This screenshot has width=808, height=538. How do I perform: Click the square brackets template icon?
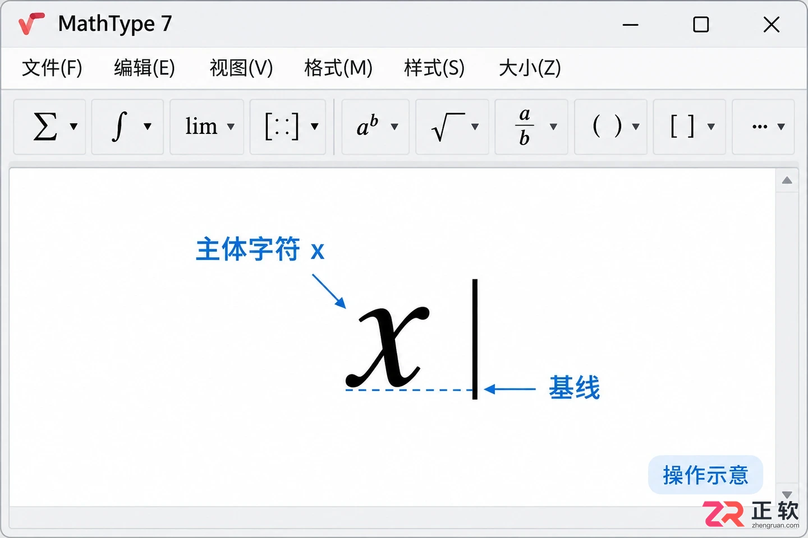[683, 126]
